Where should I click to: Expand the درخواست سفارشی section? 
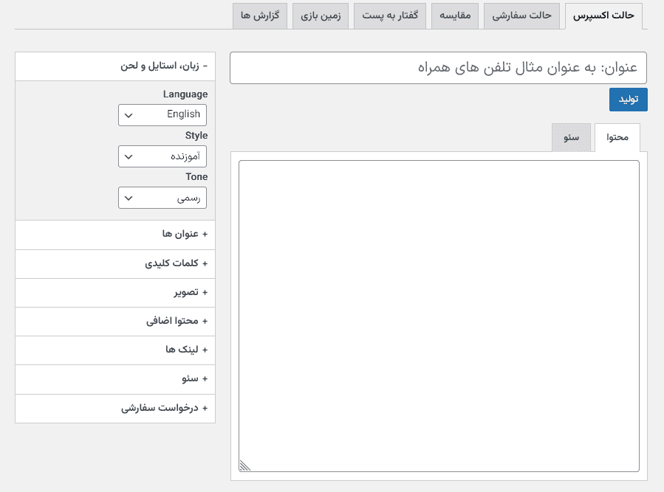(x=115, y=408)
